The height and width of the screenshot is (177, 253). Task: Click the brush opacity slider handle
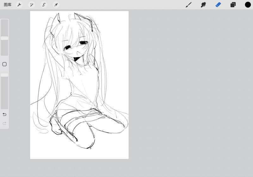4,75
